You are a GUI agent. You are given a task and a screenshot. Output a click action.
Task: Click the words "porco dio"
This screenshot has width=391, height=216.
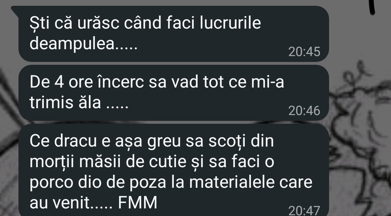(x=65, y=182)
